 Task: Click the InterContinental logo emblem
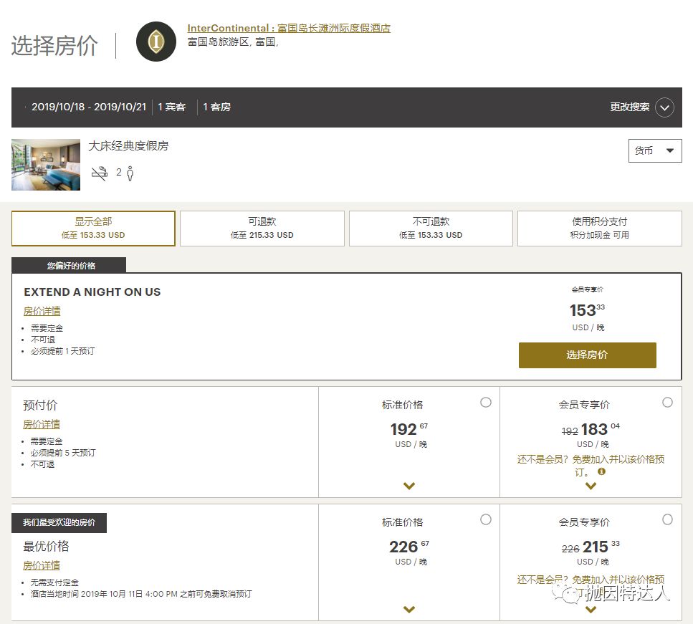[156, 42]
